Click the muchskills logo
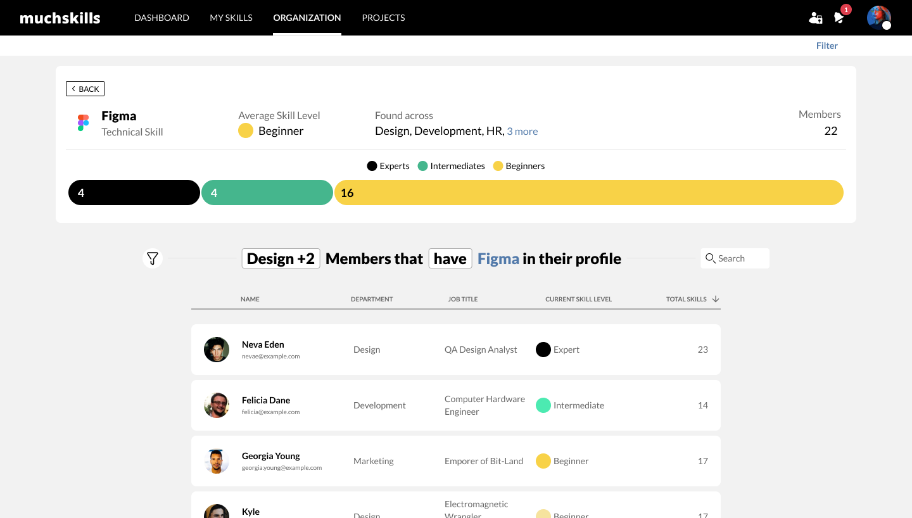This screenshot has height=518, width=912. click(60, 18)
